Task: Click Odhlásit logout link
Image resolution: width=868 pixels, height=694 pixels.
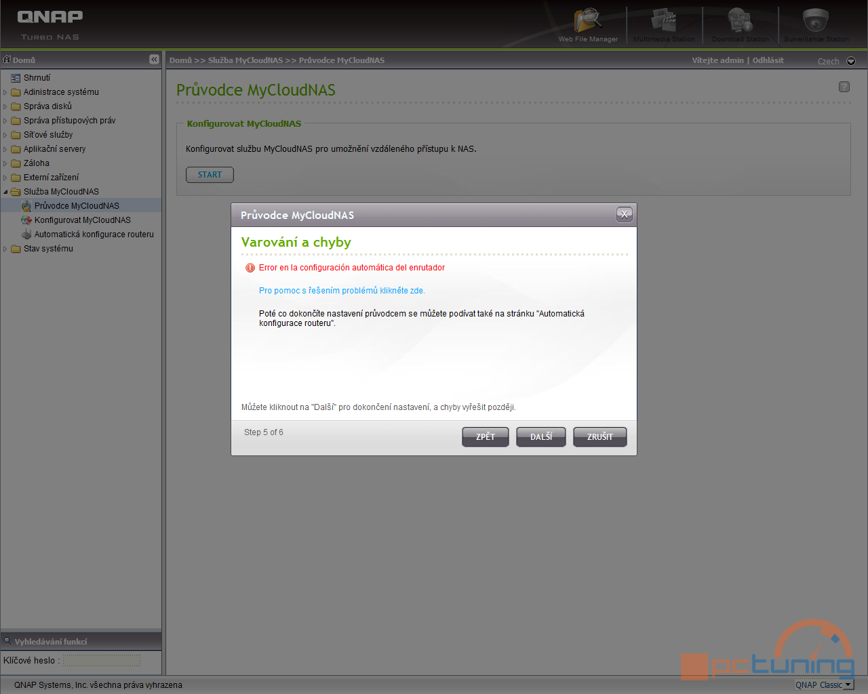Action: pyautogui.click(x=768, y=60)
